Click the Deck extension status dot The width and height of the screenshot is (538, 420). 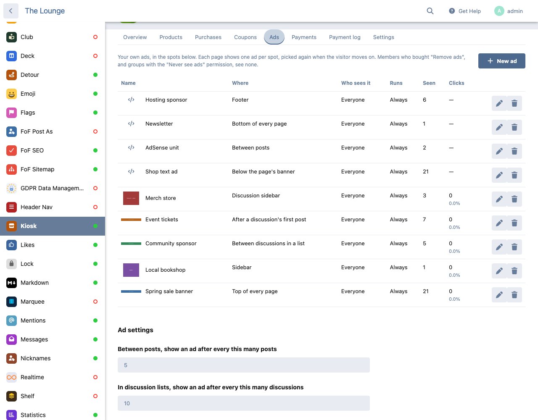pyautogui.click(x=95, y=56)
